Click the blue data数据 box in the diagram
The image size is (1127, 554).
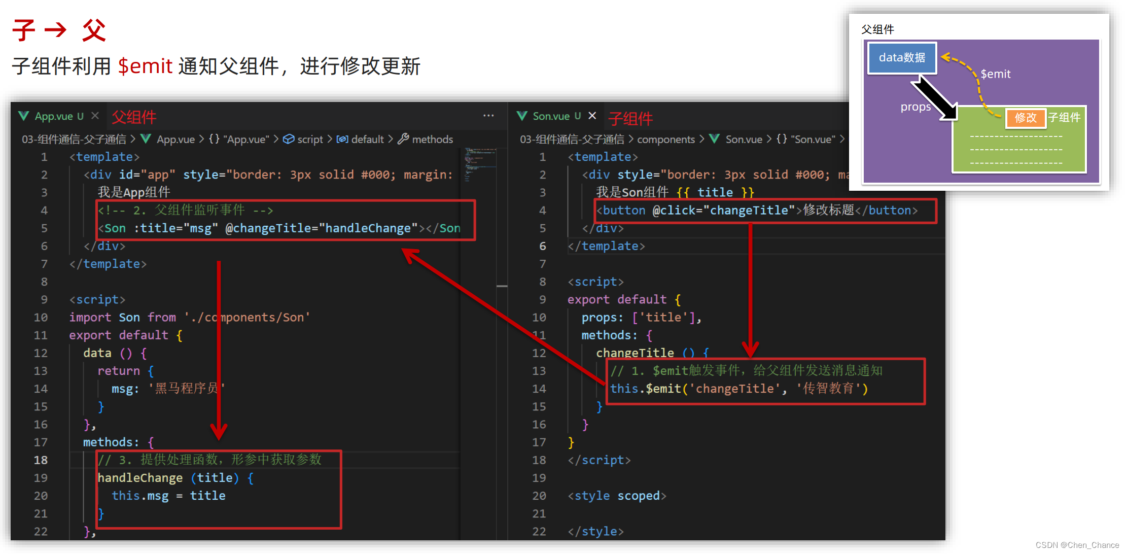click(902, 57)
